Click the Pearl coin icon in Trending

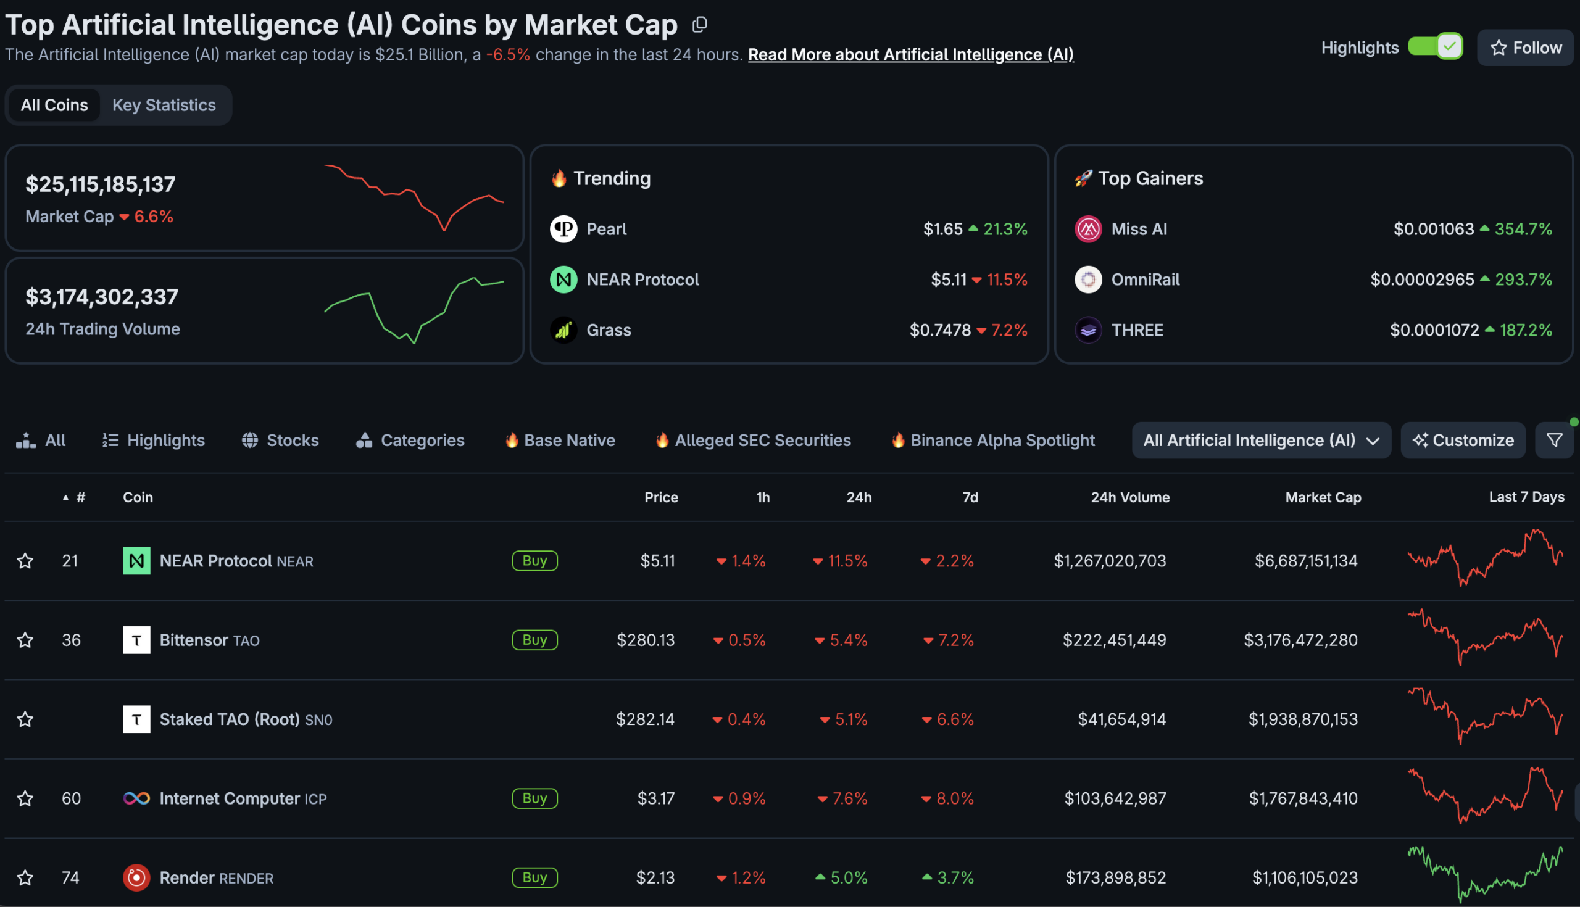(x=563, y=230)
